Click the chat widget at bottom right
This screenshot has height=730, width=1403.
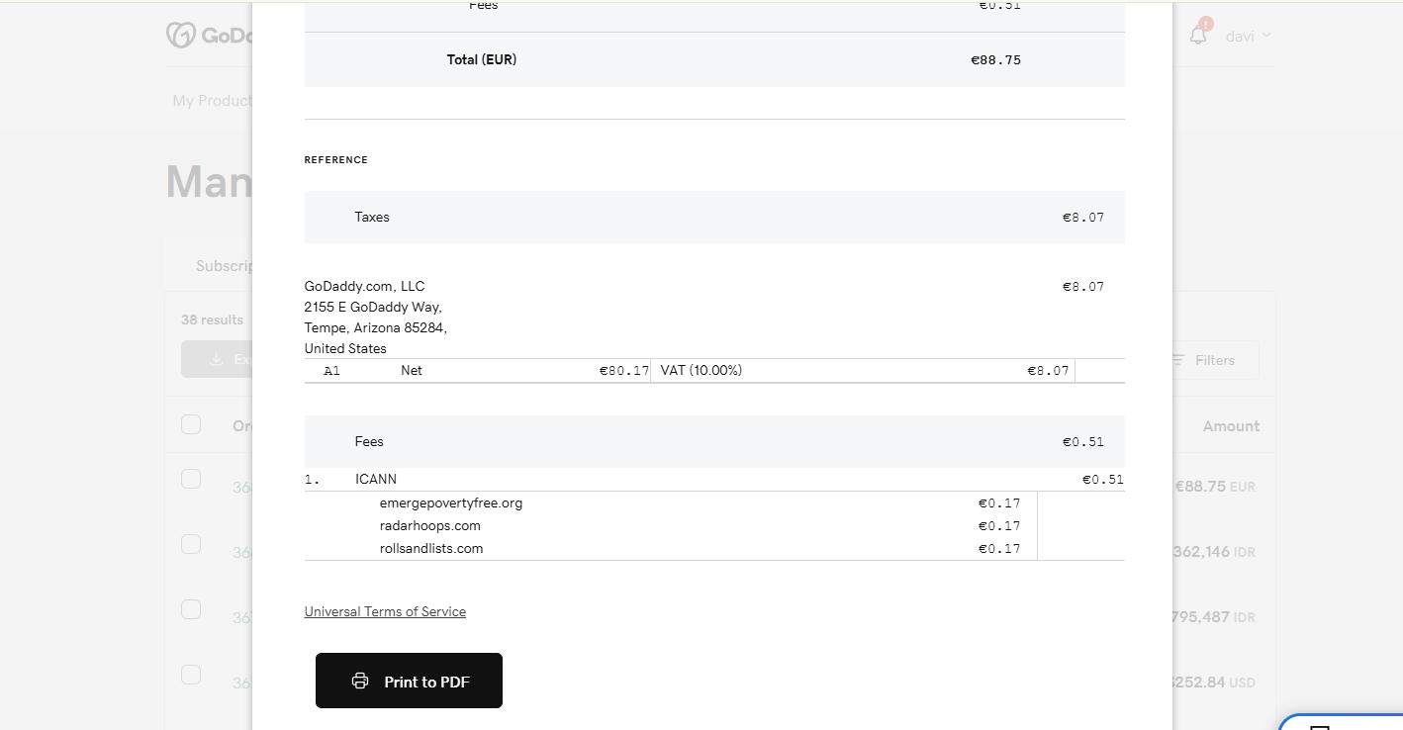coord(1341,722)
